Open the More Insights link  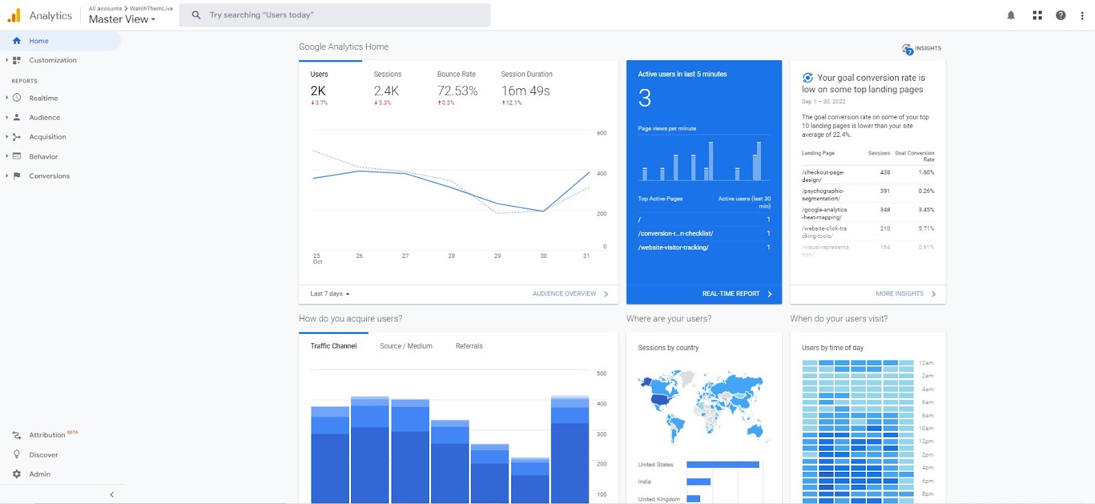coord(906,294)
